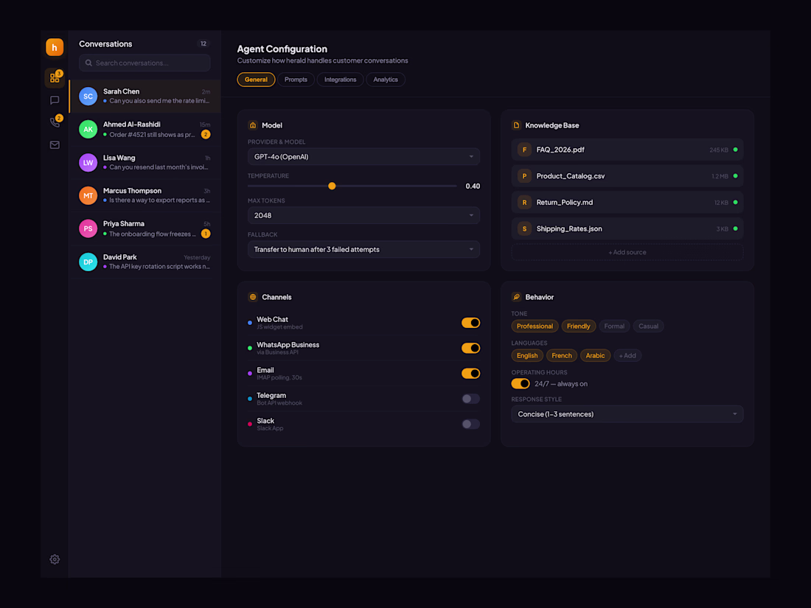Switch to the Integrations tab

click(x=341, y=80)
